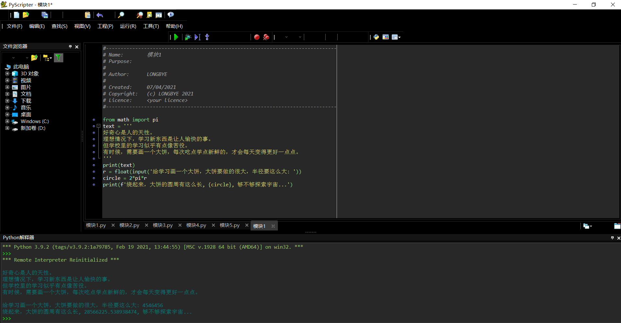Click the Python engine icon
Image resolution: width=621 pixels, height=323 pixels.
(x=376, y=37)
